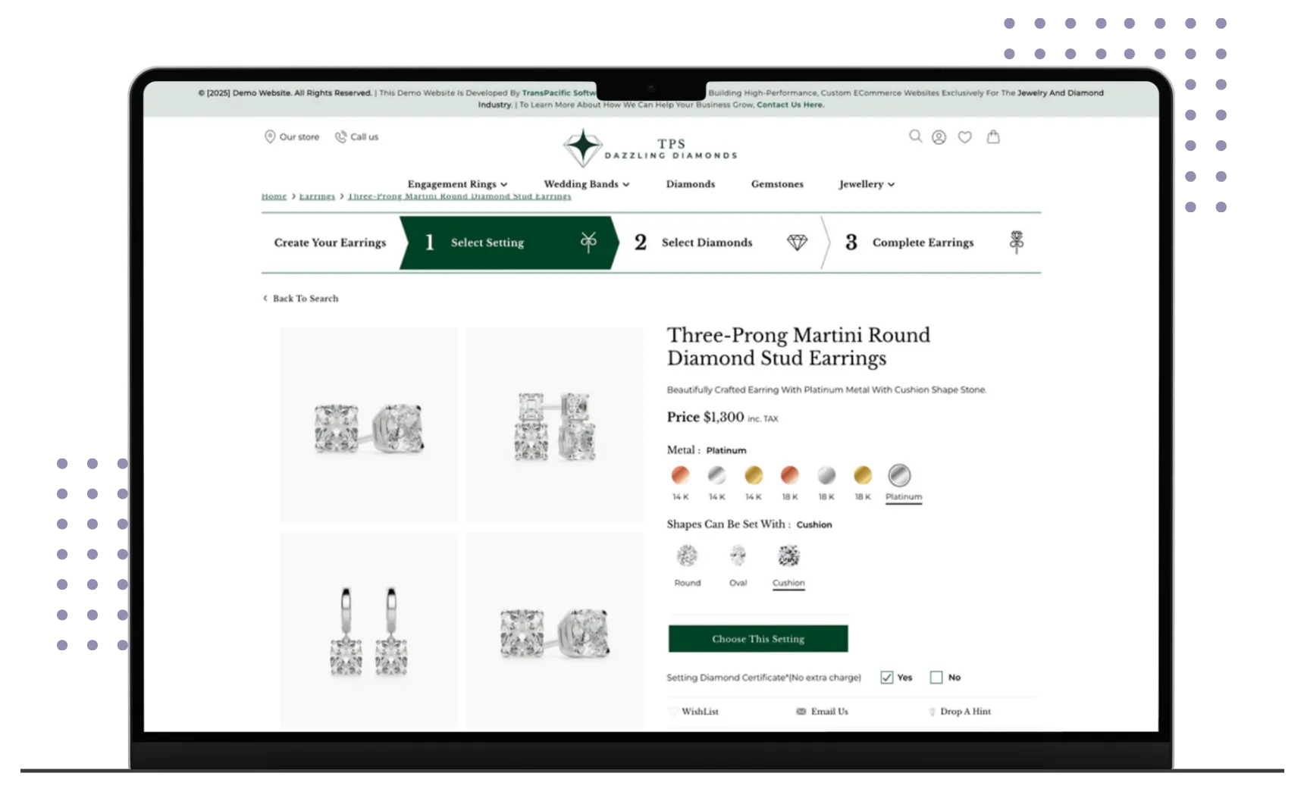
Task: Click the user account icon
Action: tap(939, 137)
